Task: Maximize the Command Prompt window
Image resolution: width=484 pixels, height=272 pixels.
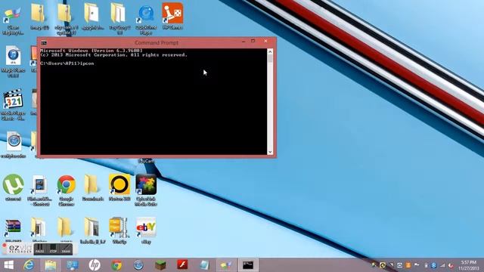Action: coord(253,41)
